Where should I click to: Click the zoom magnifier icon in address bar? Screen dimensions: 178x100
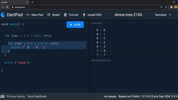(161, 7)
